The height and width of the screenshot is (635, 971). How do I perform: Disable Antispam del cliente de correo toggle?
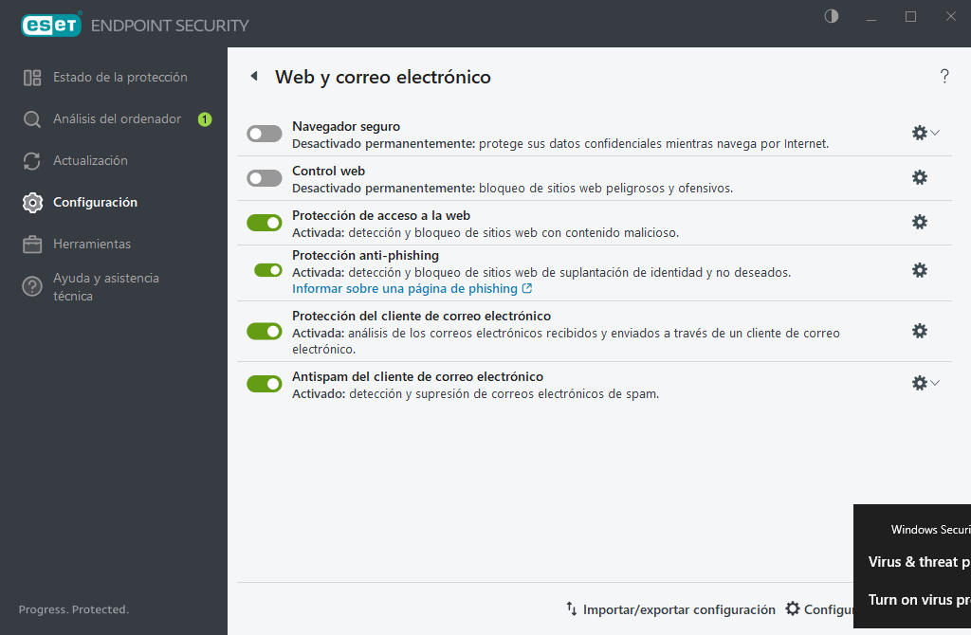(265, 384)
